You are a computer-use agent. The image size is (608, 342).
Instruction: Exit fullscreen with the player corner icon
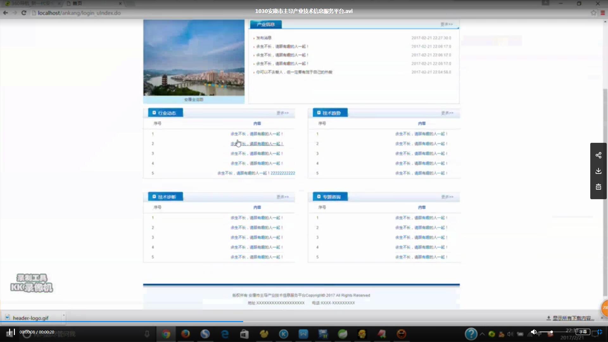click(x=600, y=332)
